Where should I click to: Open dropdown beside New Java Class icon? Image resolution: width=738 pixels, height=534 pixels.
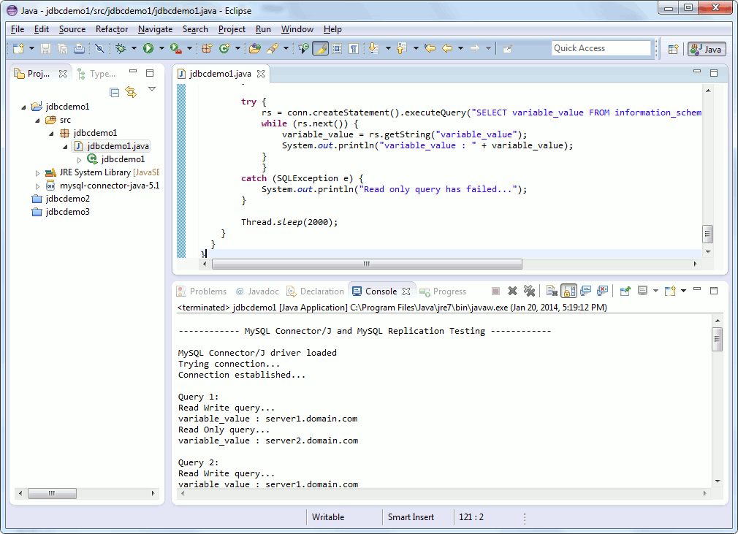pos(237,48)
